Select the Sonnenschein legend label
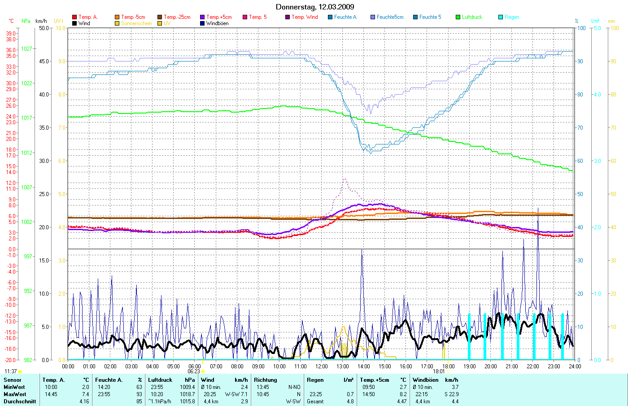The height and width of the screenshot is (406, 628). coord(136,23)
